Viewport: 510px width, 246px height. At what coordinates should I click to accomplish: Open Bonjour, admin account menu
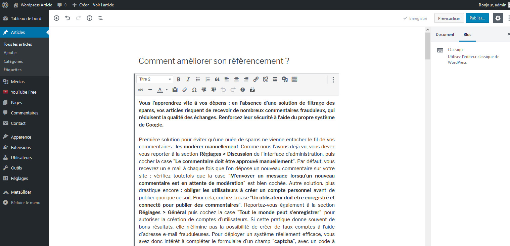(x=494, y=5)
